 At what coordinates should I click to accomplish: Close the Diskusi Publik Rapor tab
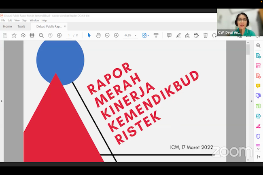click(x=66, y=26)
